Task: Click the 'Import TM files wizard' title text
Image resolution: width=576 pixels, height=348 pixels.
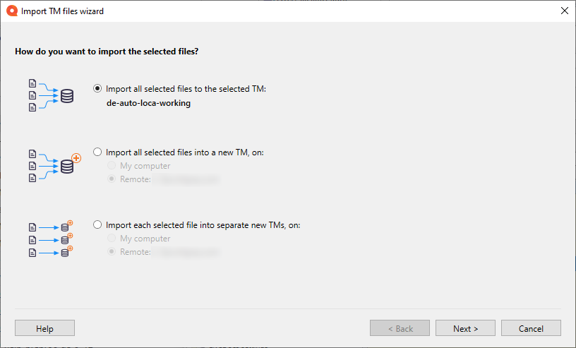Action: click(x=62, y=11)
